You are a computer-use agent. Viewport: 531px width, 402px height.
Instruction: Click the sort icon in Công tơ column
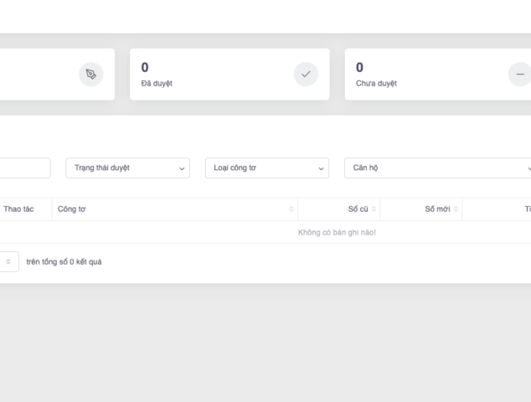(x=291, y=209)
